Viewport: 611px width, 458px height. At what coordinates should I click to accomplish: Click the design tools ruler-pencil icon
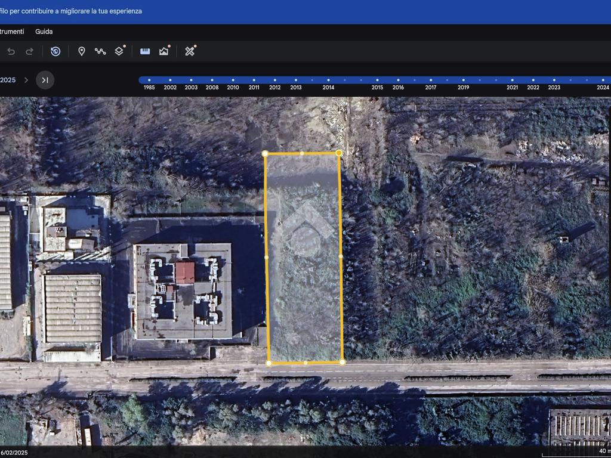click(x=190, y=51)
